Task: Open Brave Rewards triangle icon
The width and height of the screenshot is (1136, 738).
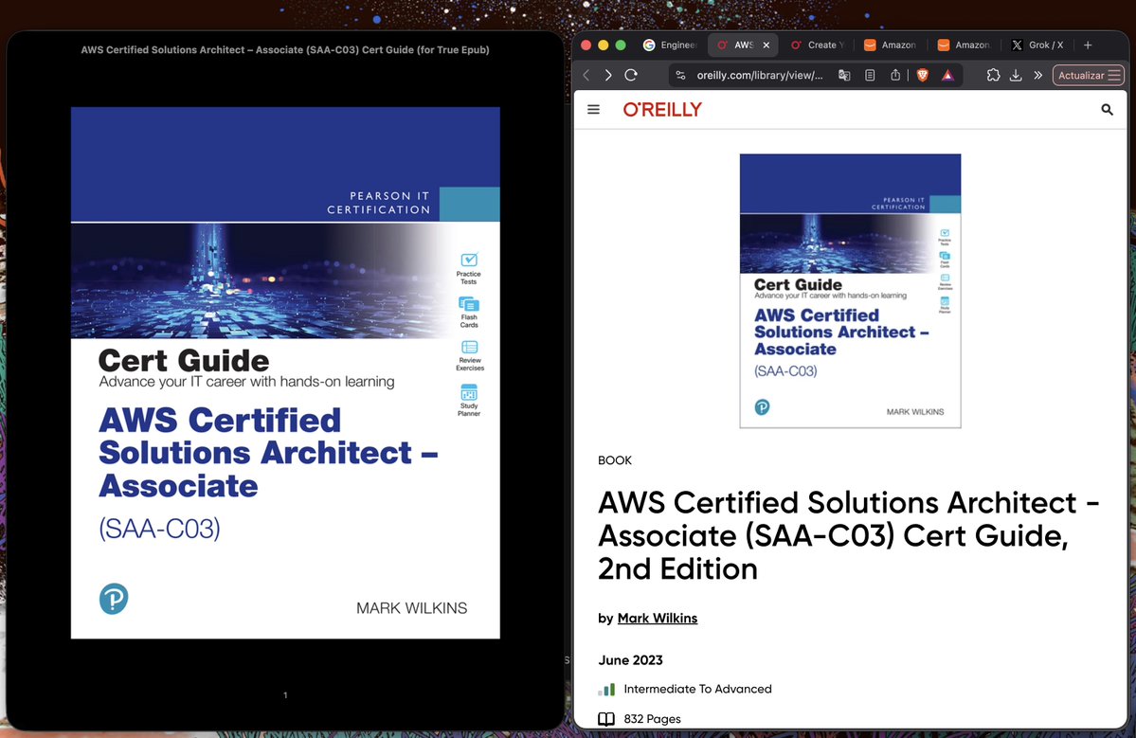Action: click(x=947, y=76)
